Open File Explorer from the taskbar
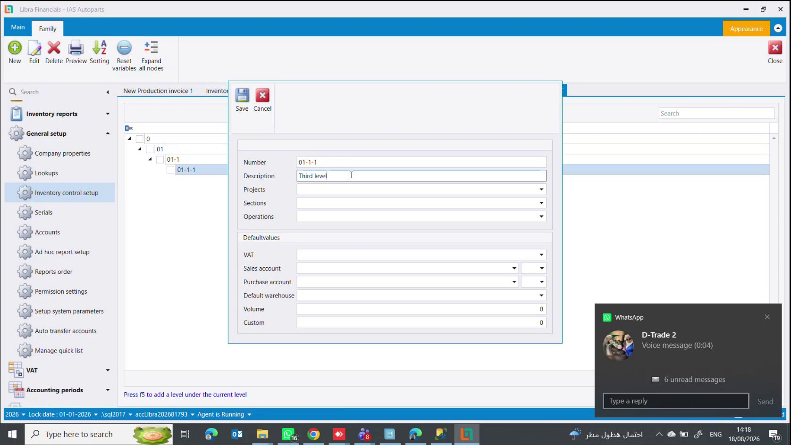The image size is (791, 445). coord(262,434)
